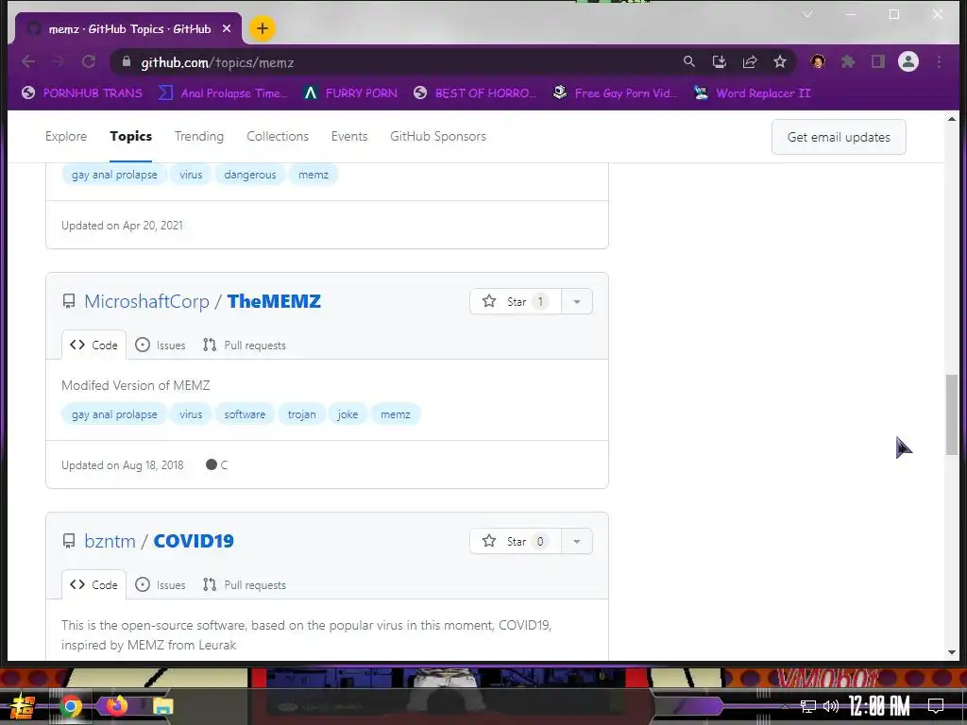The width and height of the screenshot is (967, 725).
Task: Click the round avatar extension icon in toolbar
Action: pos(818,61)
